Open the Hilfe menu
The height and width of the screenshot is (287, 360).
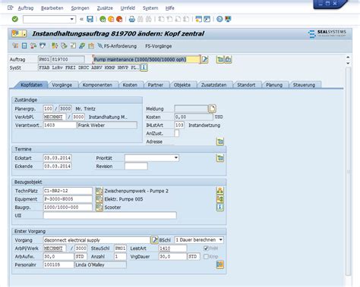click(170, 8)
